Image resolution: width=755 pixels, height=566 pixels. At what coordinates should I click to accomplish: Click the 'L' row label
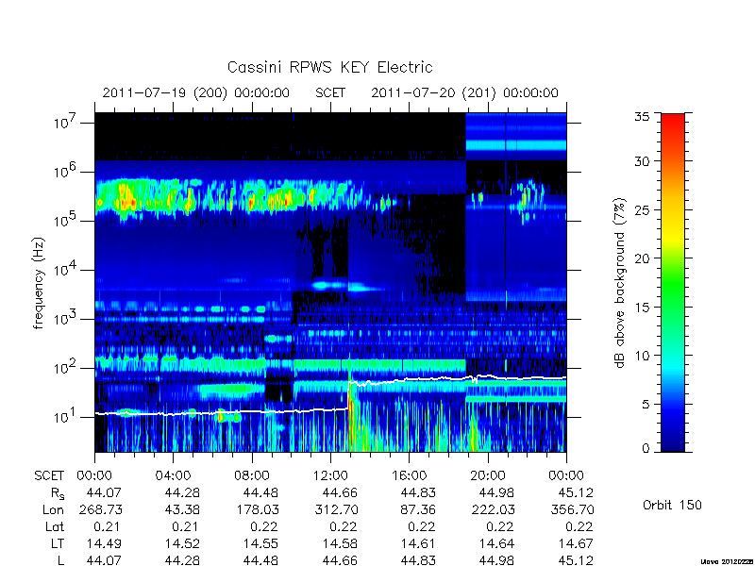point(60,560)
